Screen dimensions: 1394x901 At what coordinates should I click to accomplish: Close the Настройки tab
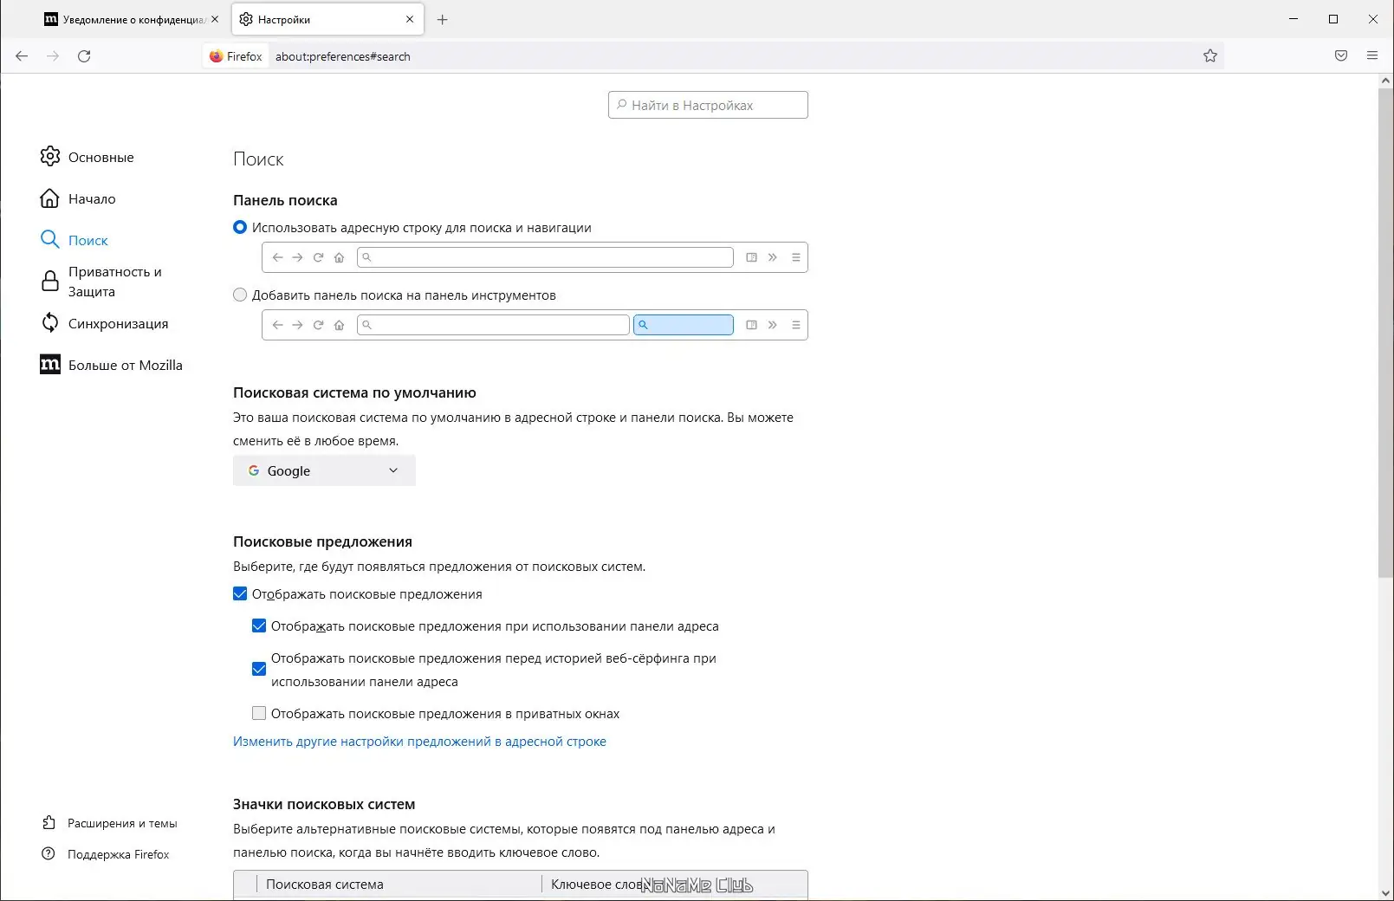[410, 19]
